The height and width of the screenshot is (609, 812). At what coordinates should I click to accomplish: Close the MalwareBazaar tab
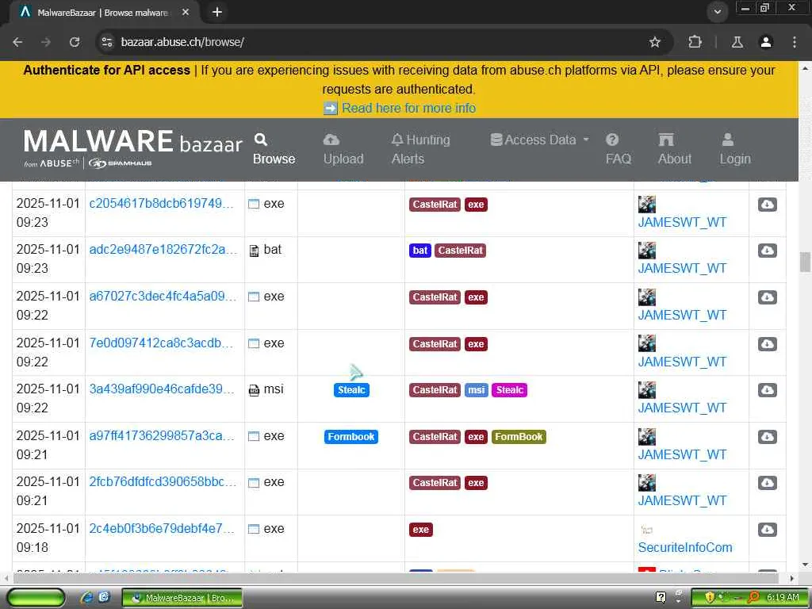[x=186, y=12]
